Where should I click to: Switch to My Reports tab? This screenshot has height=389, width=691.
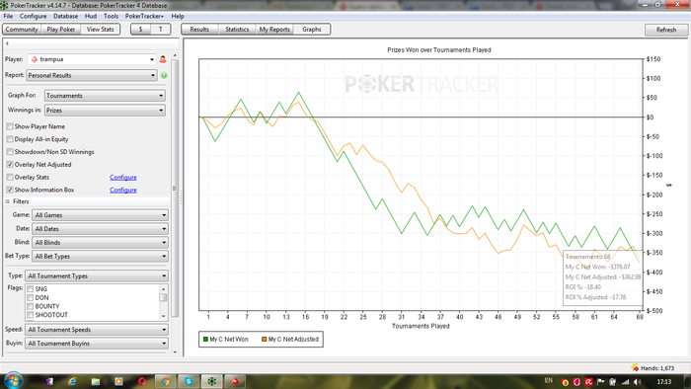[x=274, y=30]
